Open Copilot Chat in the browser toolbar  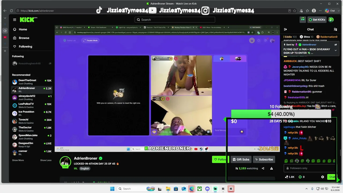coord(330,11)
